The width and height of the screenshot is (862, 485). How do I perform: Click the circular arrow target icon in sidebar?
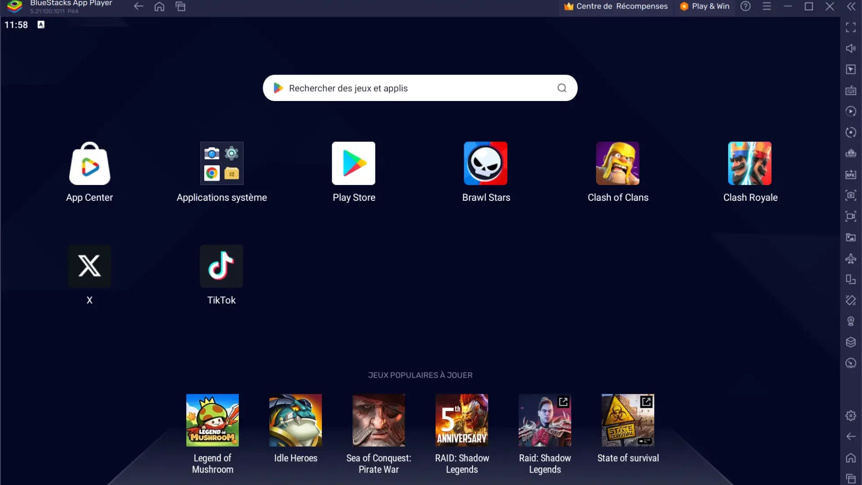(851, 132)
